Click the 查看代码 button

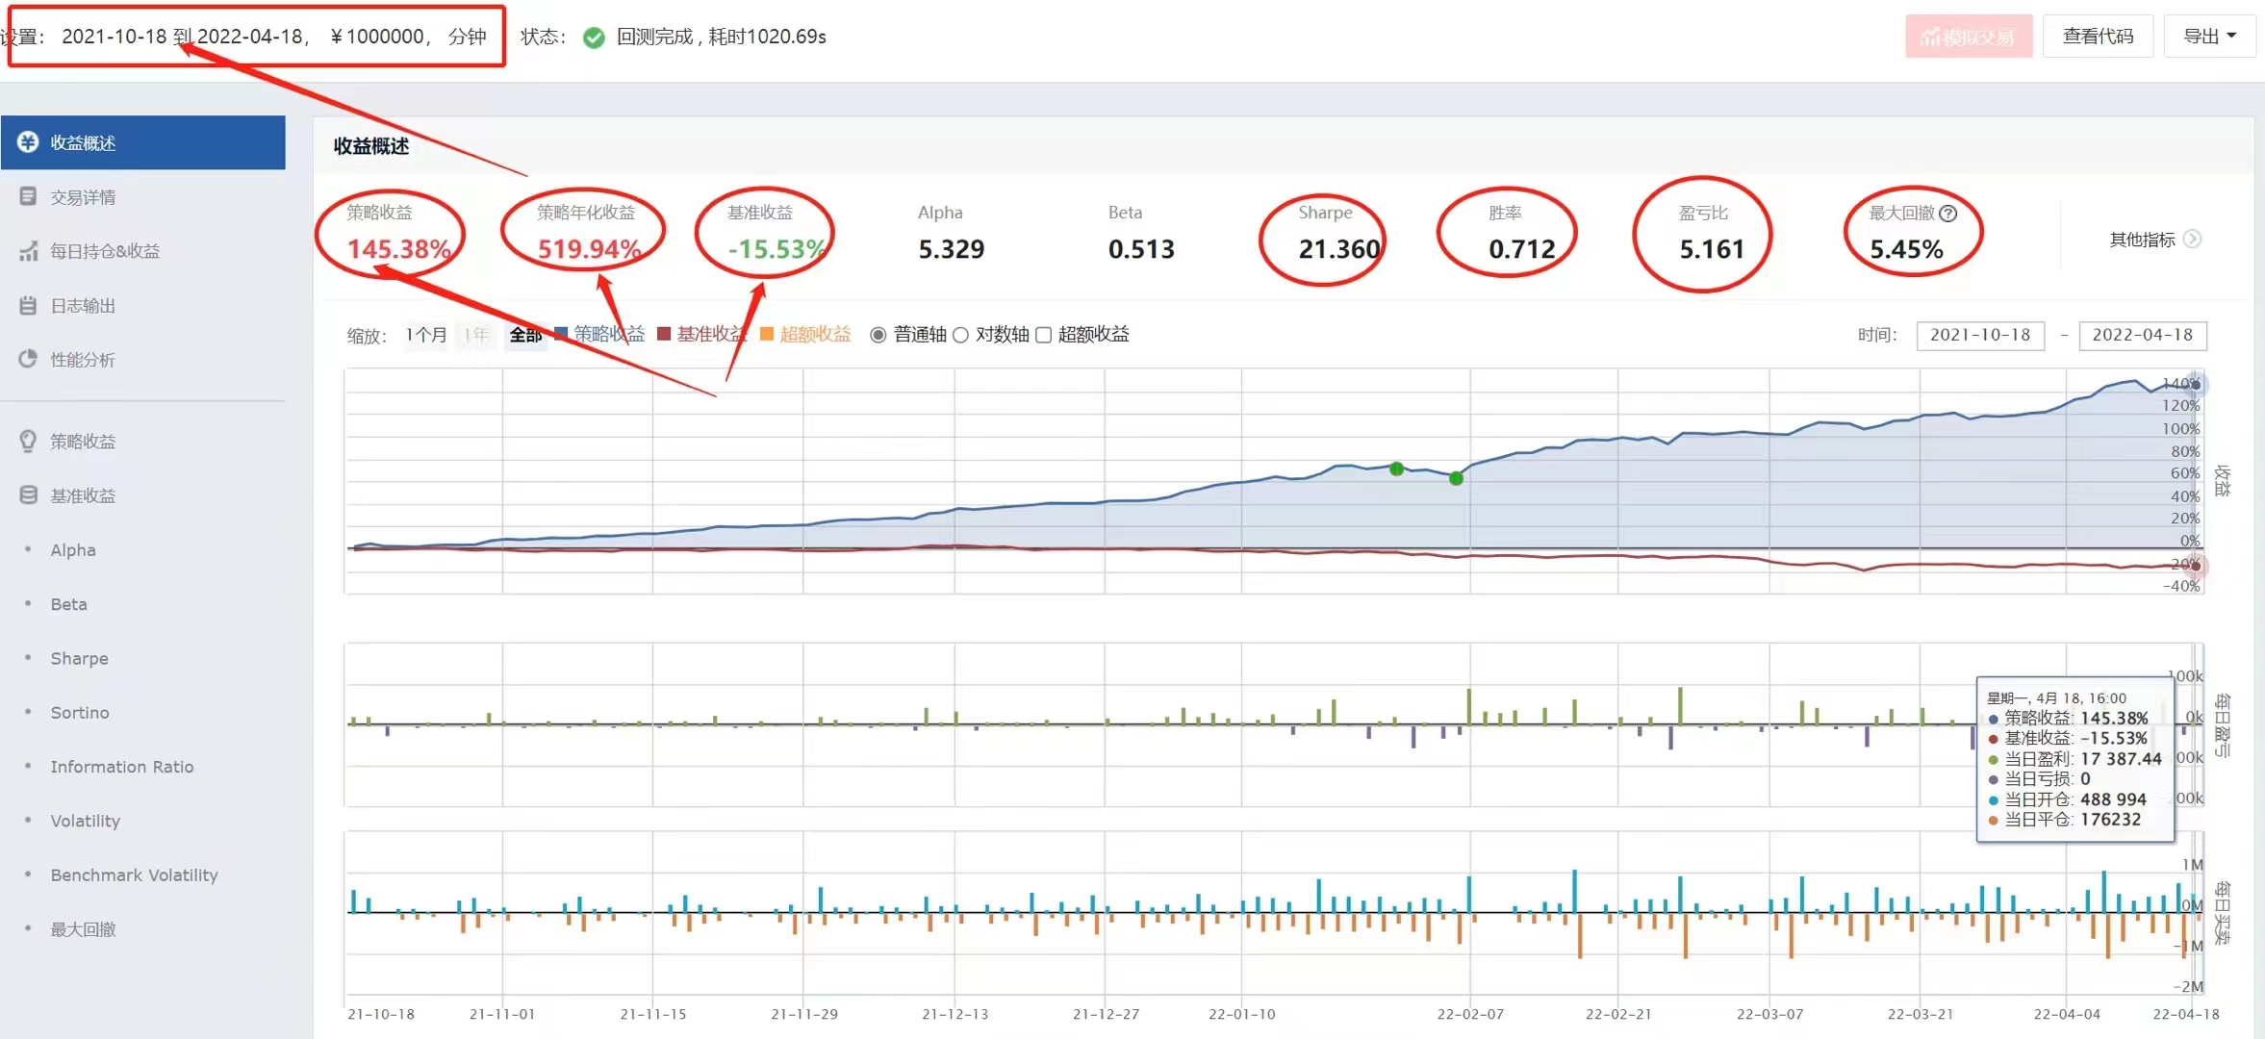[2098, 37]
